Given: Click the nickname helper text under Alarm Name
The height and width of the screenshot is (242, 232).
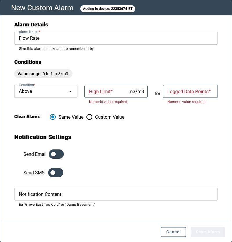Looking at the screenshot, I should click(x=56, y=49).
